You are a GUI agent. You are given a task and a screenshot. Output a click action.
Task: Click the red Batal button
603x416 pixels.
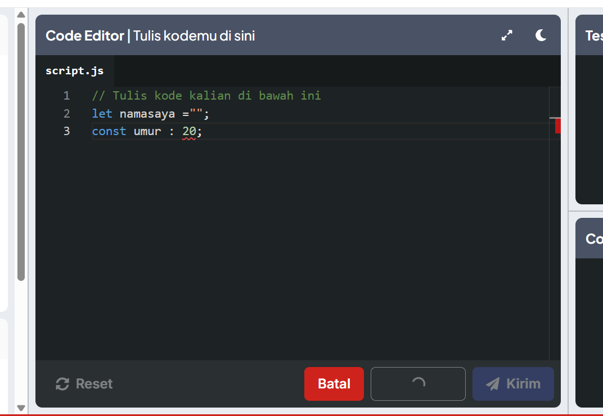pos(334,384)
